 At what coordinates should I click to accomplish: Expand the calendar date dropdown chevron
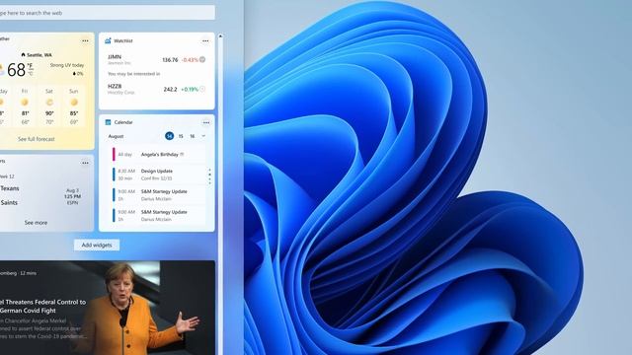(x=203, y=136)
